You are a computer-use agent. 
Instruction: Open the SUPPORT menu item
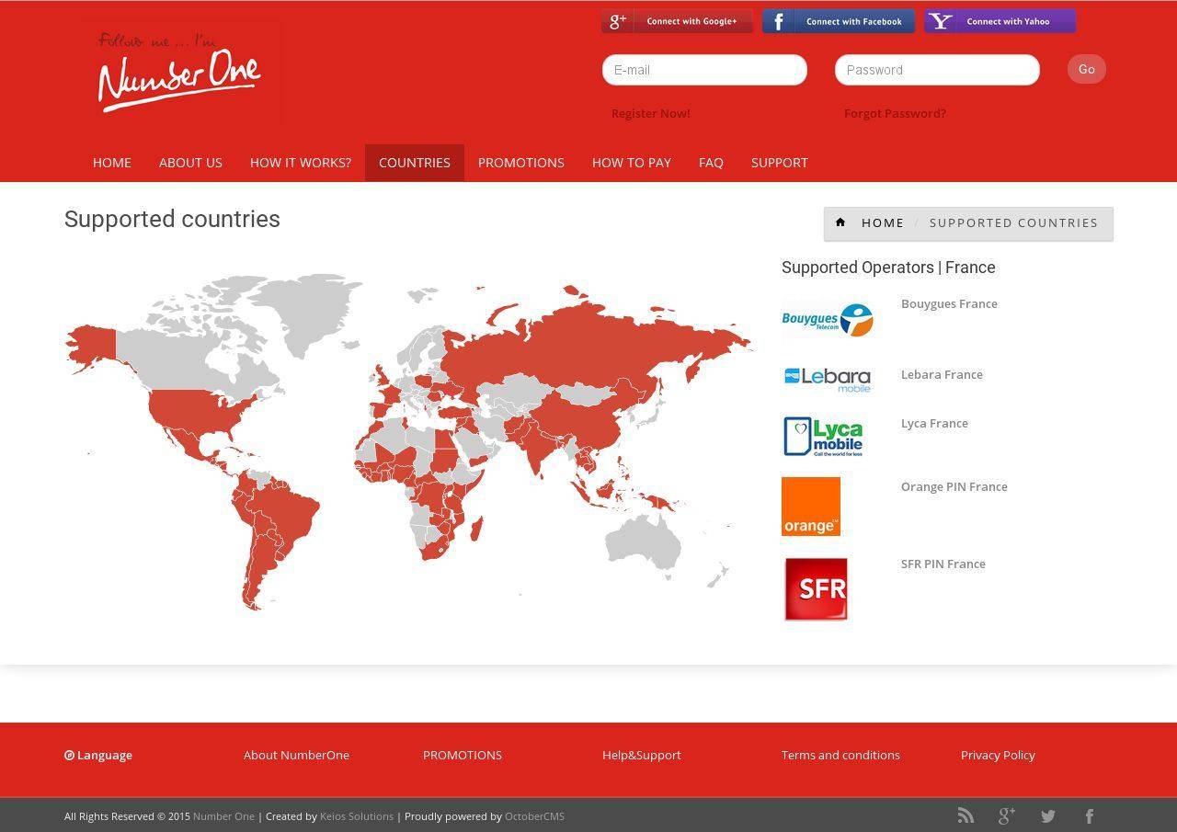tap(780, 163)
